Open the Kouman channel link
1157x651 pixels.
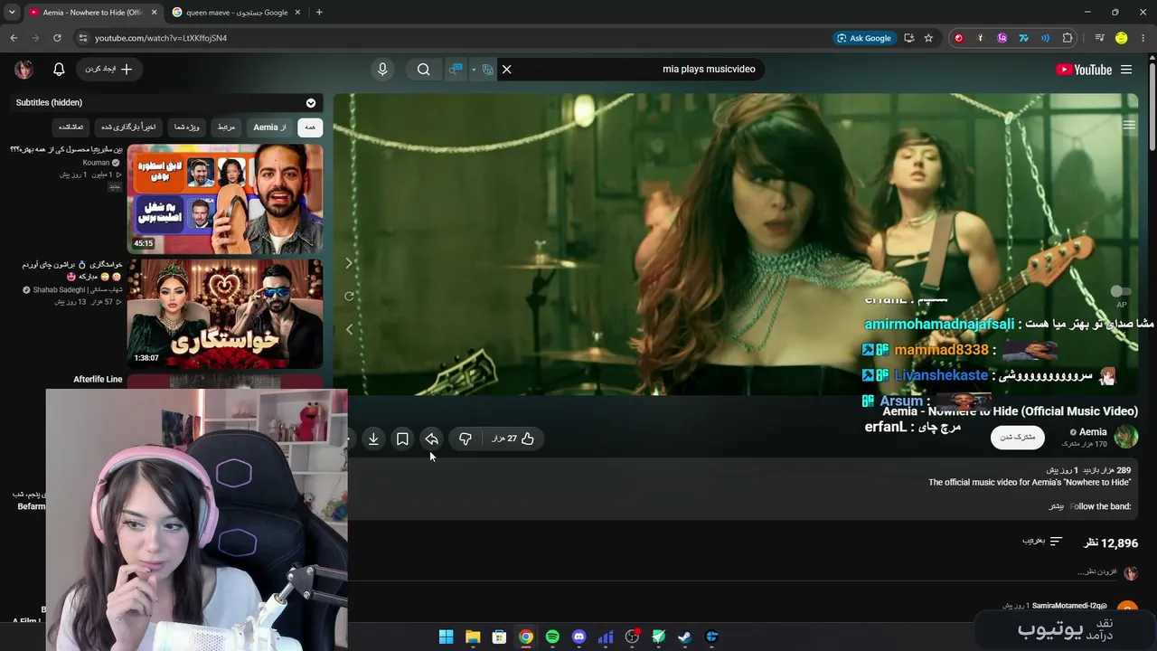click(96, 163)
